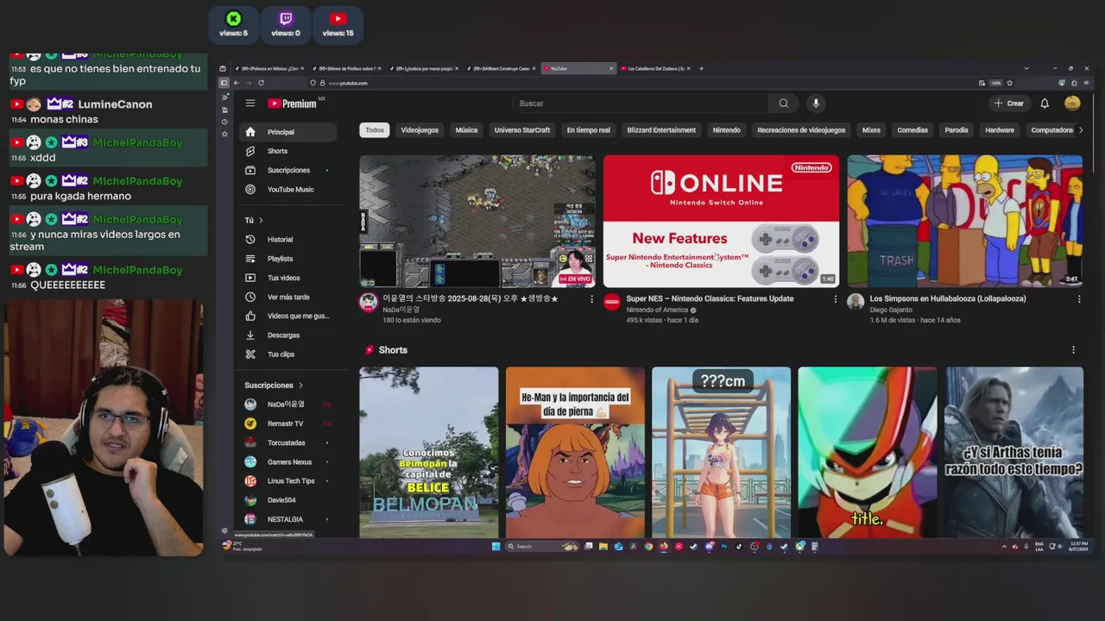This screenshot has width=1105, height=621.
Task: Expand the Suscripciones heading chevron
Action: click(300, 386)
